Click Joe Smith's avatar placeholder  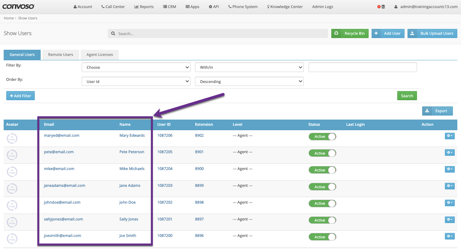[x=12, y=239]
